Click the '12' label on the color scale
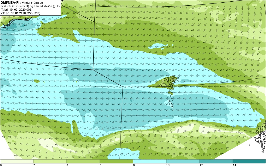The image size is (266, 167). click(x=201, y=165)
